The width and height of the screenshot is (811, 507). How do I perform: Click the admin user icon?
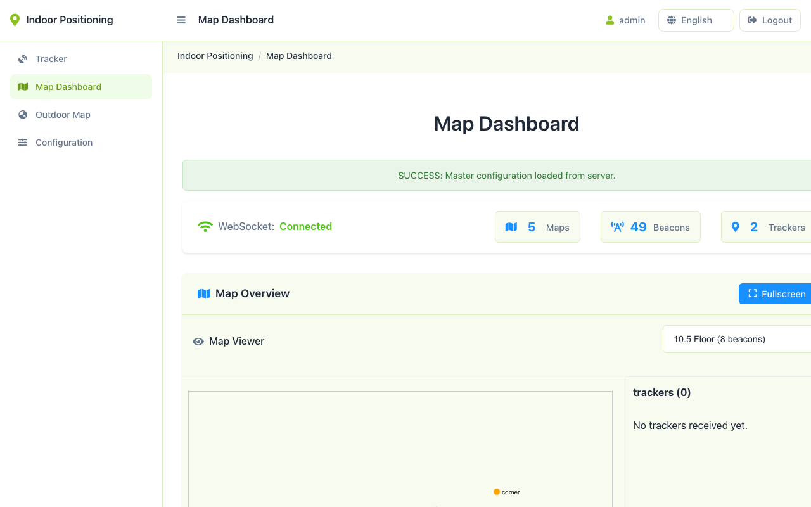610,20
